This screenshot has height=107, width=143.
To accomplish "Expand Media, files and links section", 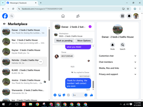I will [118, 68].
